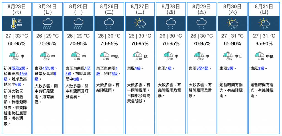Click the light rain cloud icon for 8月26日
The width and height of the screenshot is (282, 136).
point(109,24)
